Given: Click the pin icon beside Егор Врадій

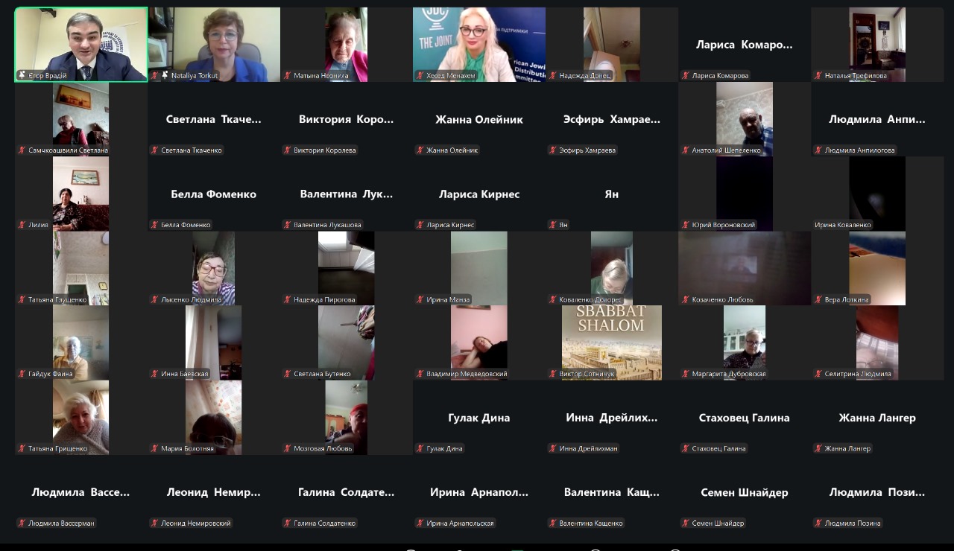Looking at the screenshot, I should click(22, 75).
